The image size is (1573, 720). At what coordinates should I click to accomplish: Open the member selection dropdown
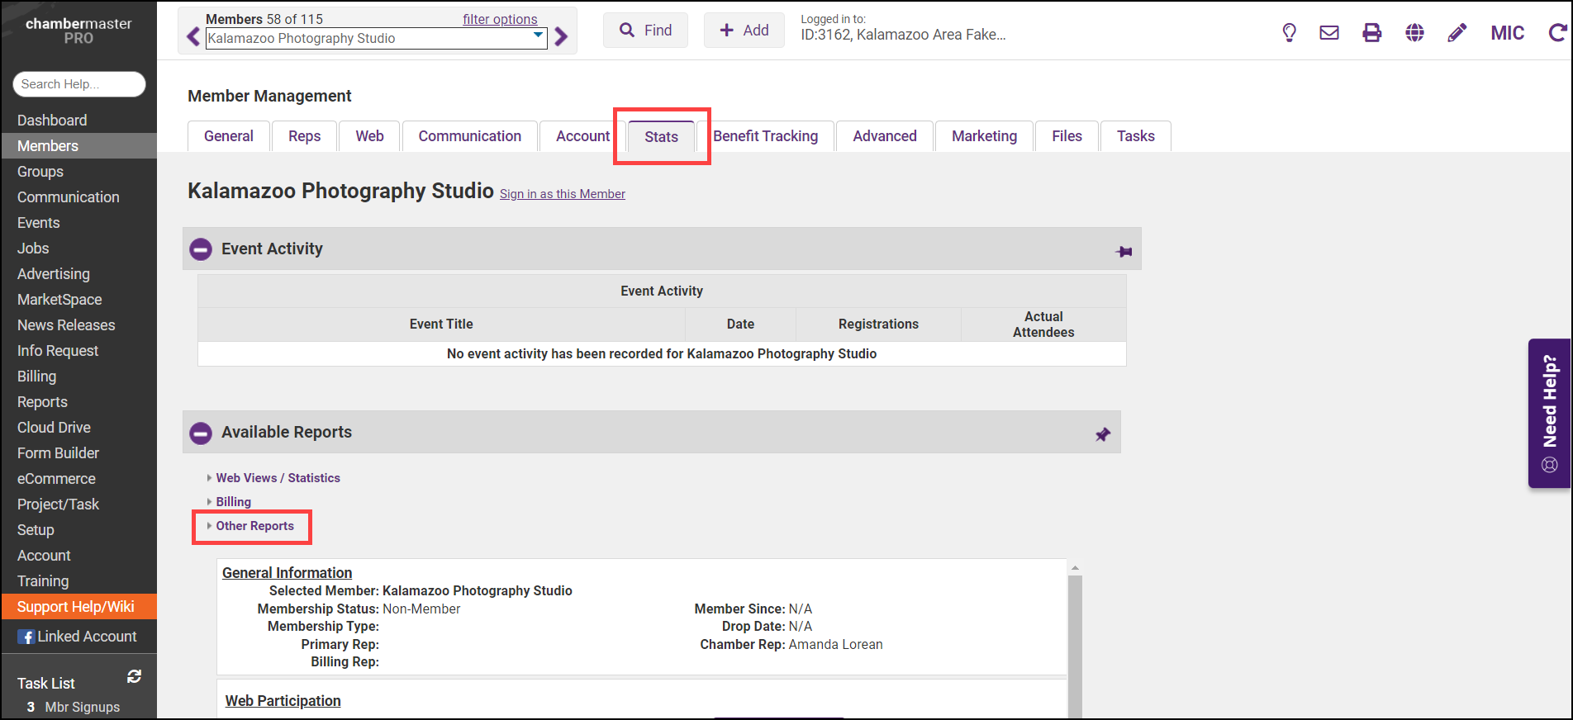point(538,36)
